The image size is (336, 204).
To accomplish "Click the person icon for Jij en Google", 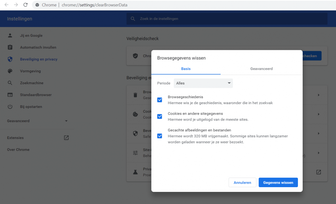I will [10, 36].
